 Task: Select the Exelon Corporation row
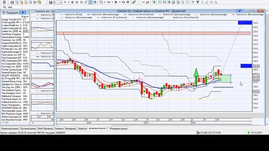tap(15, 29)
